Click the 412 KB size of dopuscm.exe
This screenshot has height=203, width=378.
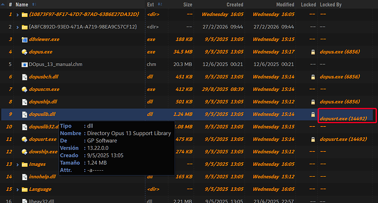[x=184, y=89]
